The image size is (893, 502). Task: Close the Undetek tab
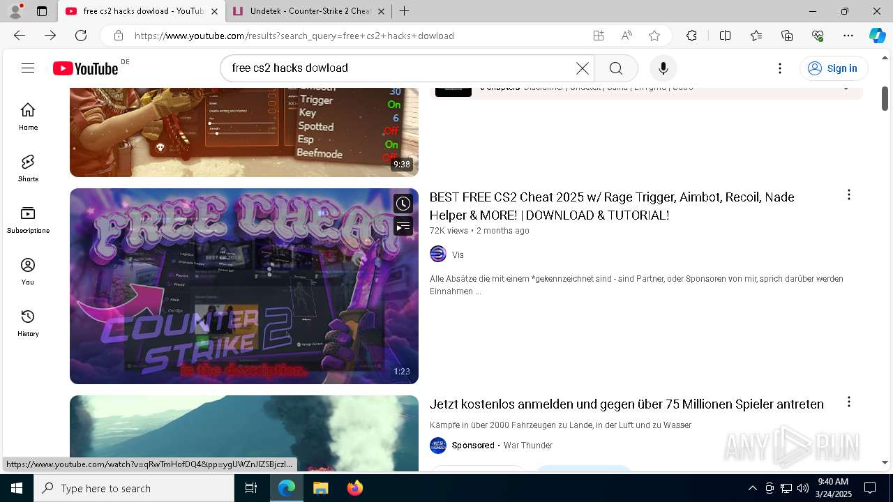[x=381, y=11]
